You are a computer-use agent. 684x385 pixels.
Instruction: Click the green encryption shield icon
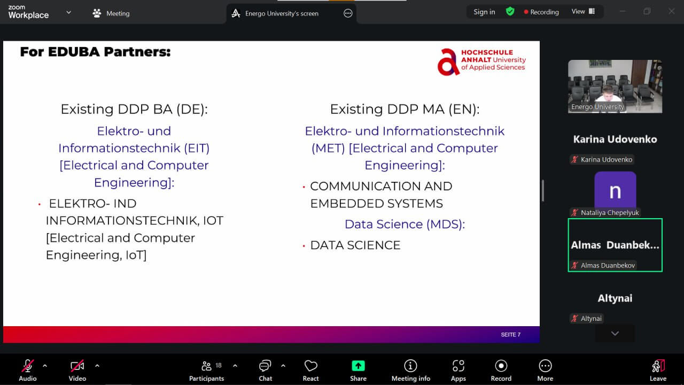[510, 11]
